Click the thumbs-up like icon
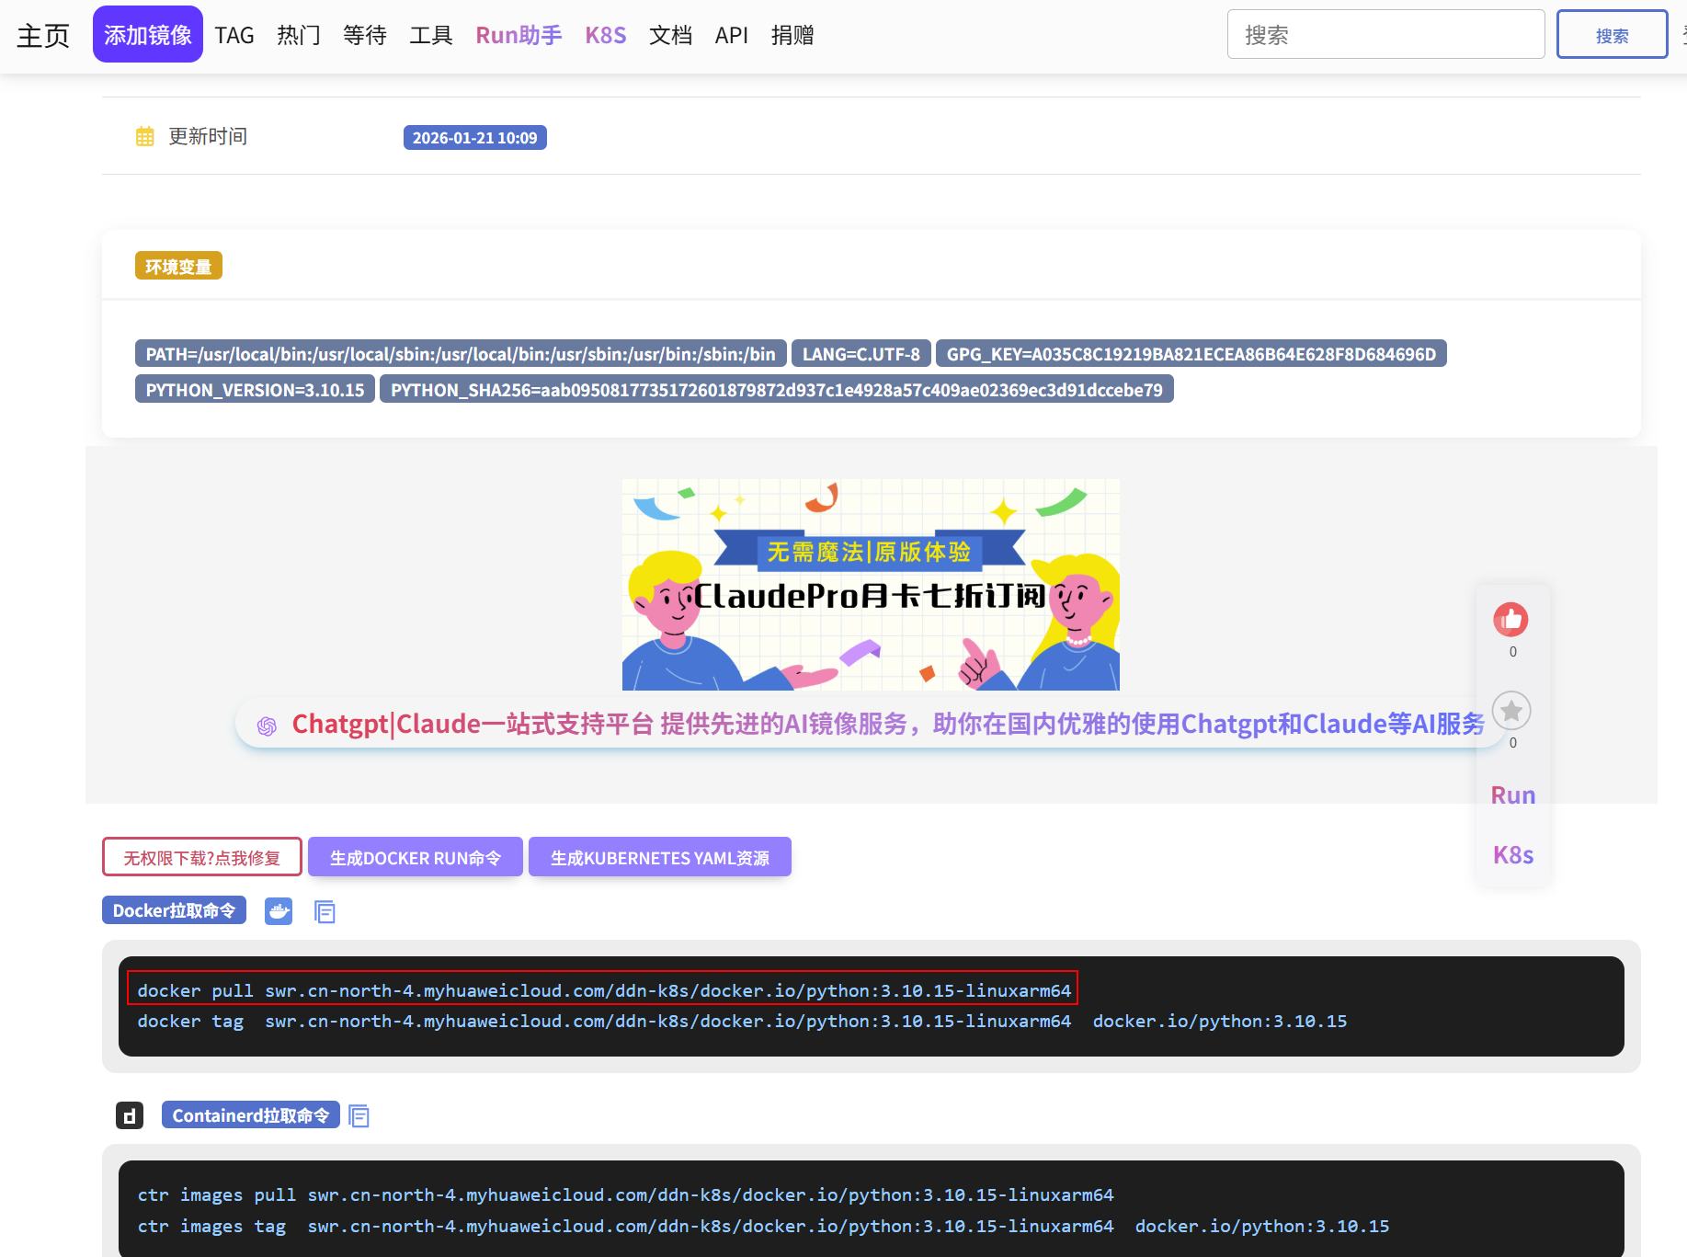1687x1257 pixels. [1510, 620]
